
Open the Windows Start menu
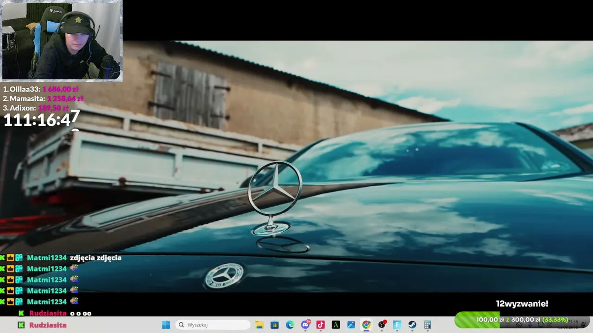(x=166, y=325)
